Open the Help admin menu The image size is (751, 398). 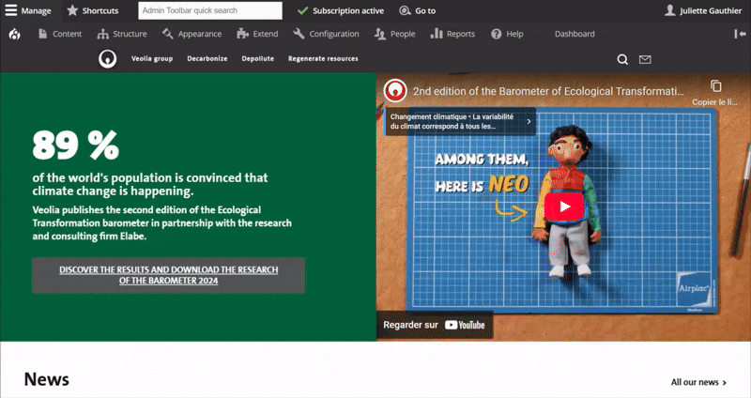[507, 34]
